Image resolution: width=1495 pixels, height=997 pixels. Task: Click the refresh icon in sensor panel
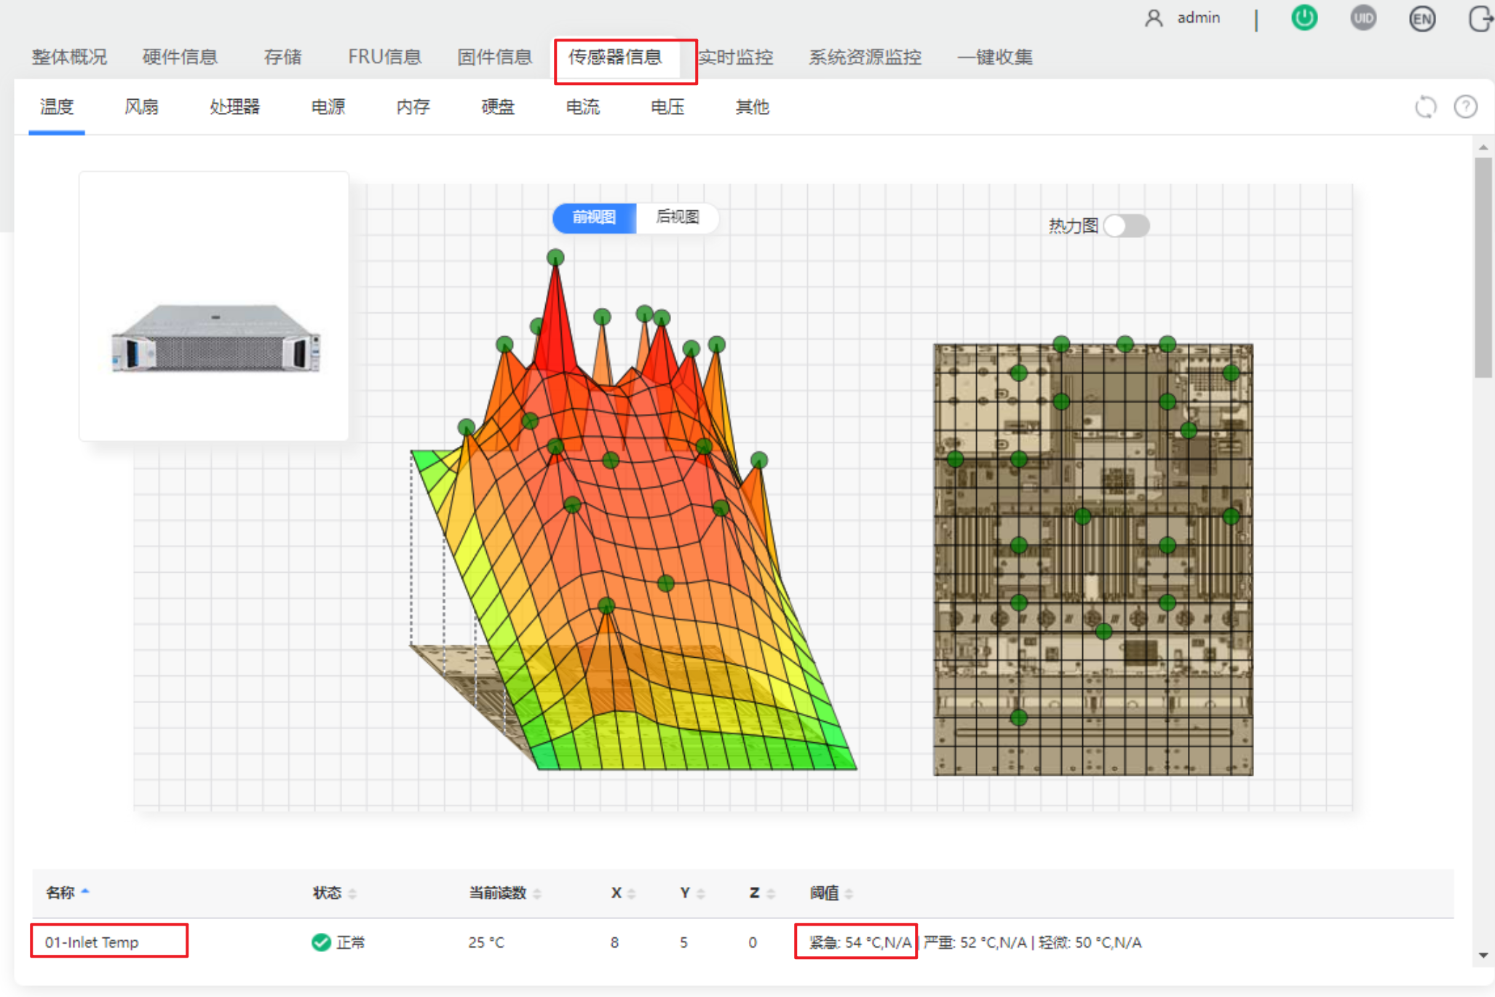pos(1425,107)
